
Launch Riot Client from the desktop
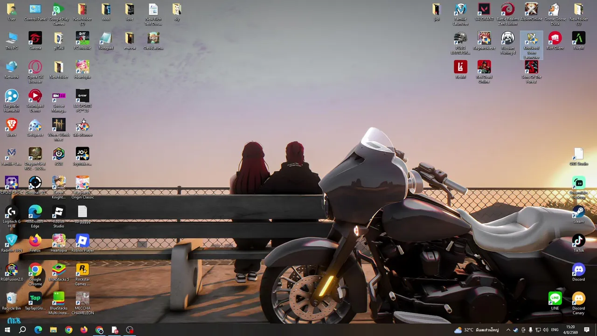[x=555, y=40]
